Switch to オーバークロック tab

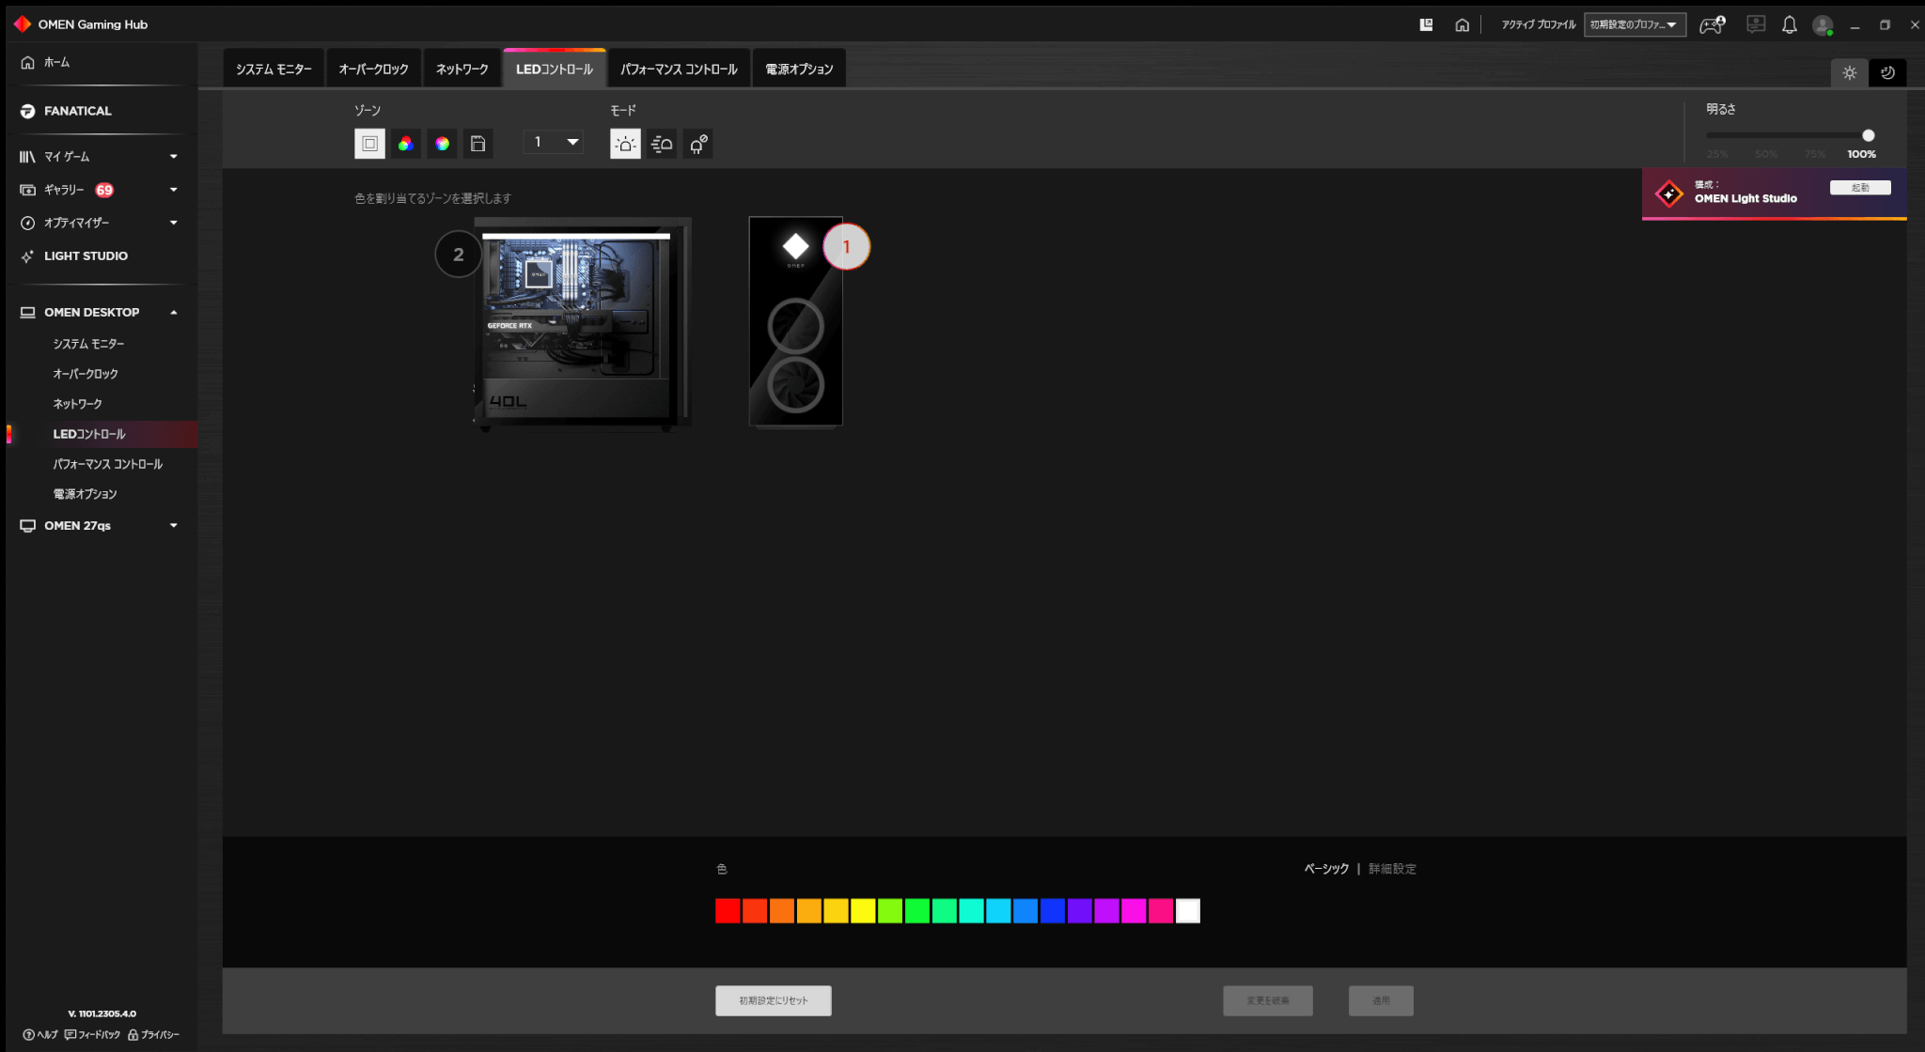coord(373,69)
